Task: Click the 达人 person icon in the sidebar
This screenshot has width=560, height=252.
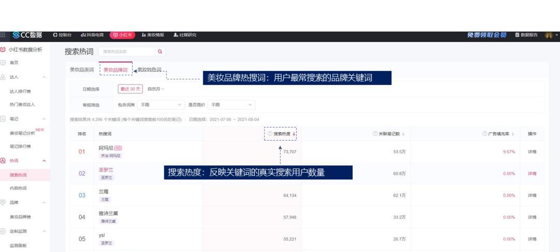Action: click(3, 77)
